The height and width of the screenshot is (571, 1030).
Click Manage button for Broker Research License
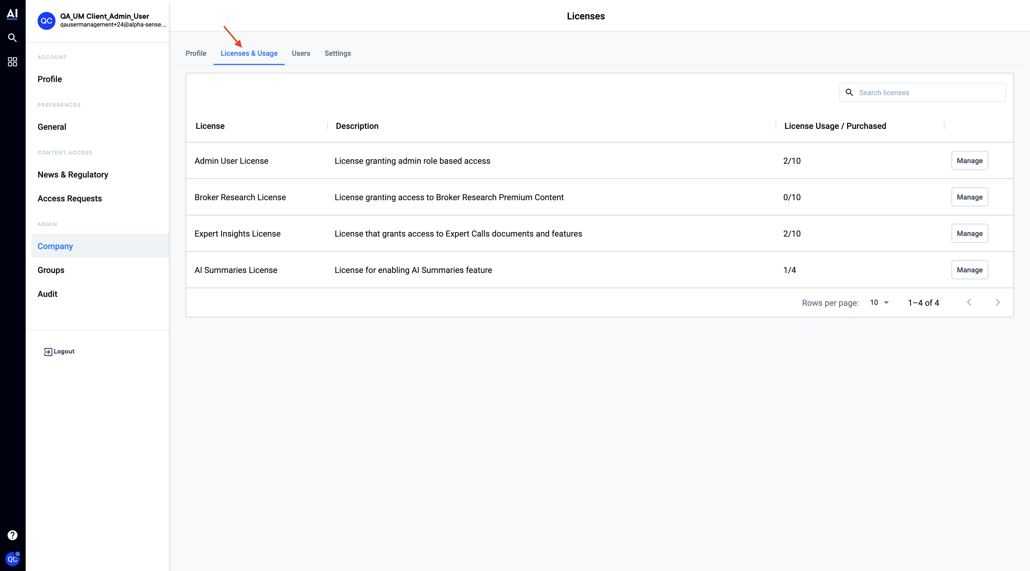[969, 197]
